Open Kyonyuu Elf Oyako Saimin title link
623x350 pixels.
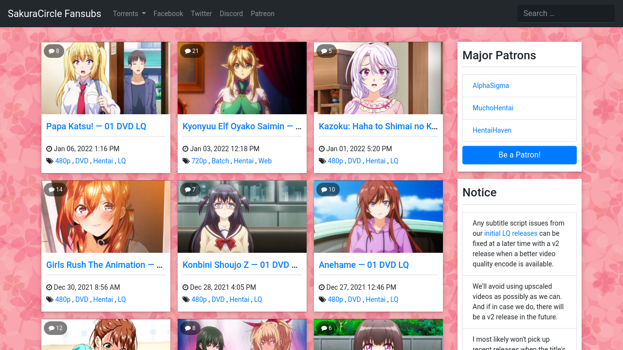(242, 126)
